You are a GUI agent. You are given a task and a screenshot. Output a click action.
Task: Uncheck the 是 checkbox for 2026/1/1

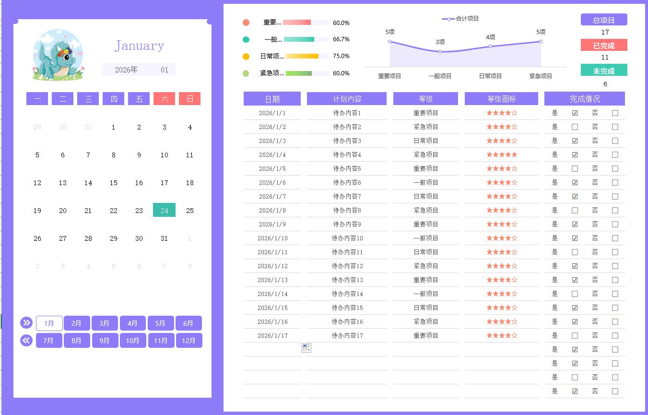coord(575,113)
